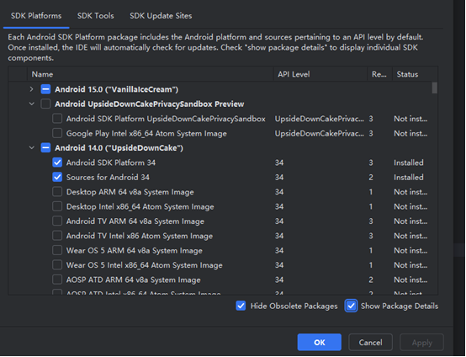The image size is (466, 357).
Task: Sort by the Name column header
Action: (151, 74)
